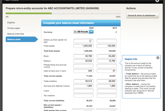This screenshot has width=165, height=111.
Task: Click the empty 2020 Loans field
Action: click(x=83, y=91)
